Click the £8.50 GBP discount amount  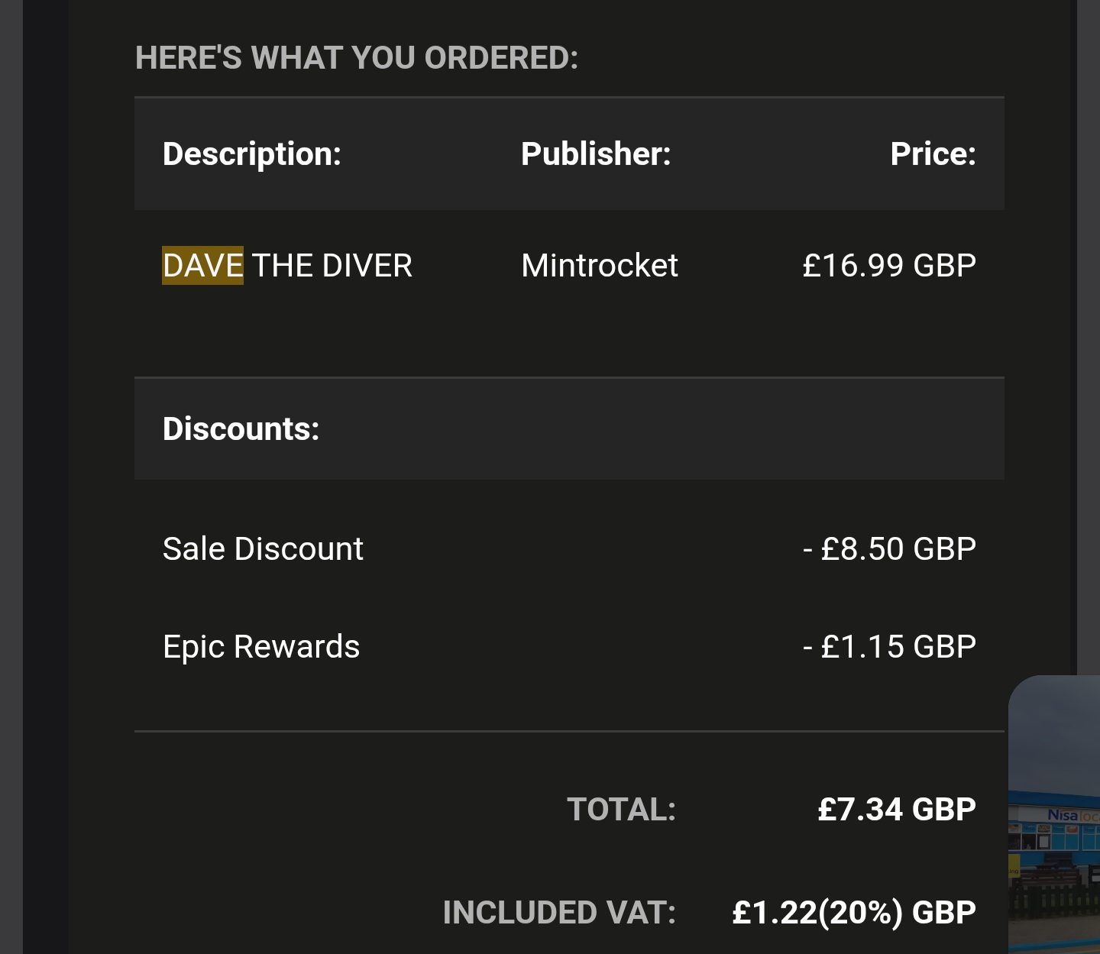tap(890, 548)
